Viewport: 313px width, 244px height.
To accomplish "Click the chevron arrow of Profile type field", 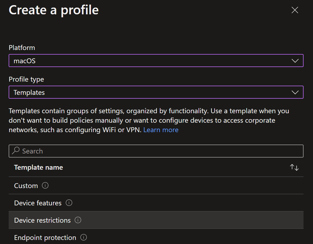I will tap(295, 92).
